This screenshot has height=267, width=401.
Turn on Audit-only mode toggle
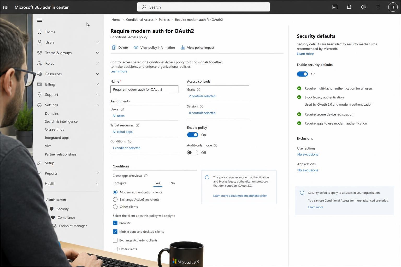tap(193, 153)
